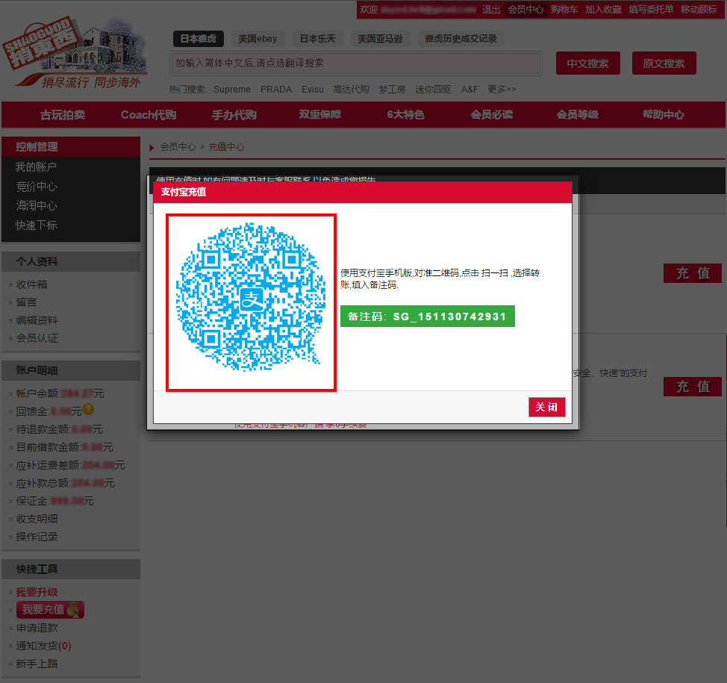Click the 新手上路 link
Image resolution: width=727 pixels, height=683 pixels.
(x=37, y=664)
